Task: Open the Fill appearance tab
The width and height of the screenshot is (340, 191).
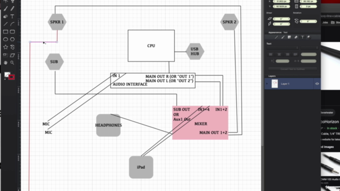Action: pos(289,37)
